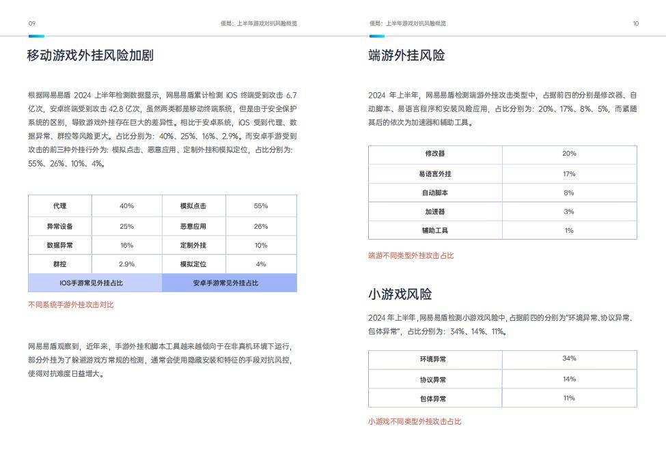The width and height of the screenshot is (666, 469).
Task: Click the 20% cell beside 修改器
Action: (569, 154)
